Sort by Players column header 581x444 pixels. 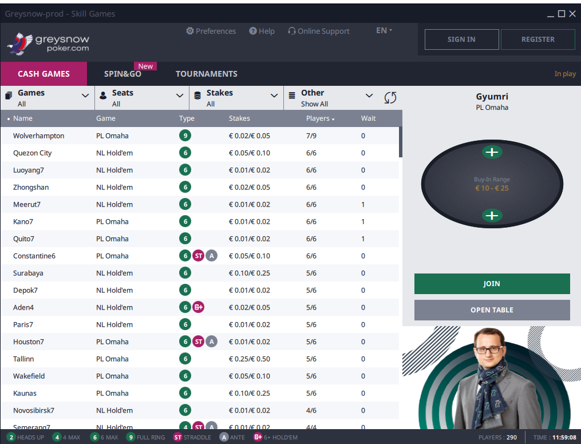click(320, 118)
